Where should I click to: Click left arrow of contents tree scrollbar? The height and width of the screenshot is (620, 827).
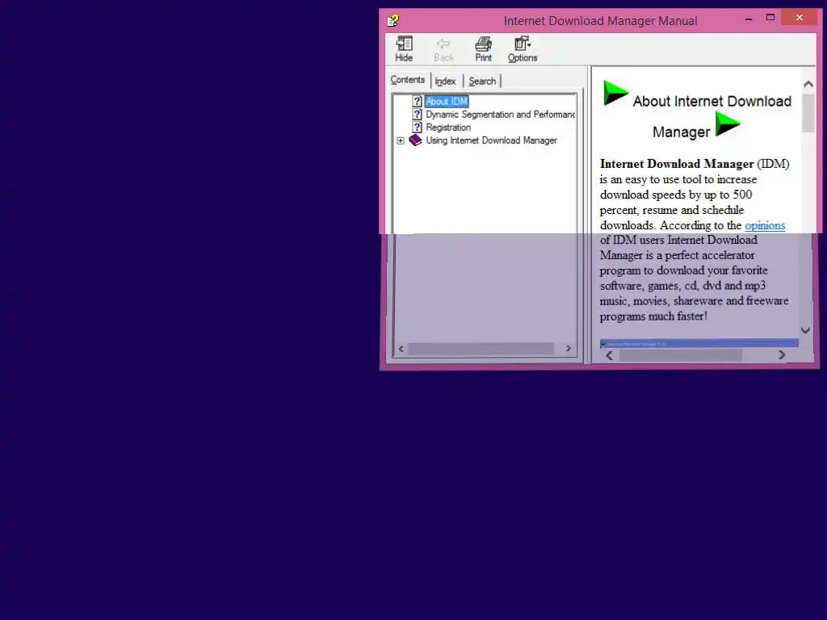pos(401,349)
